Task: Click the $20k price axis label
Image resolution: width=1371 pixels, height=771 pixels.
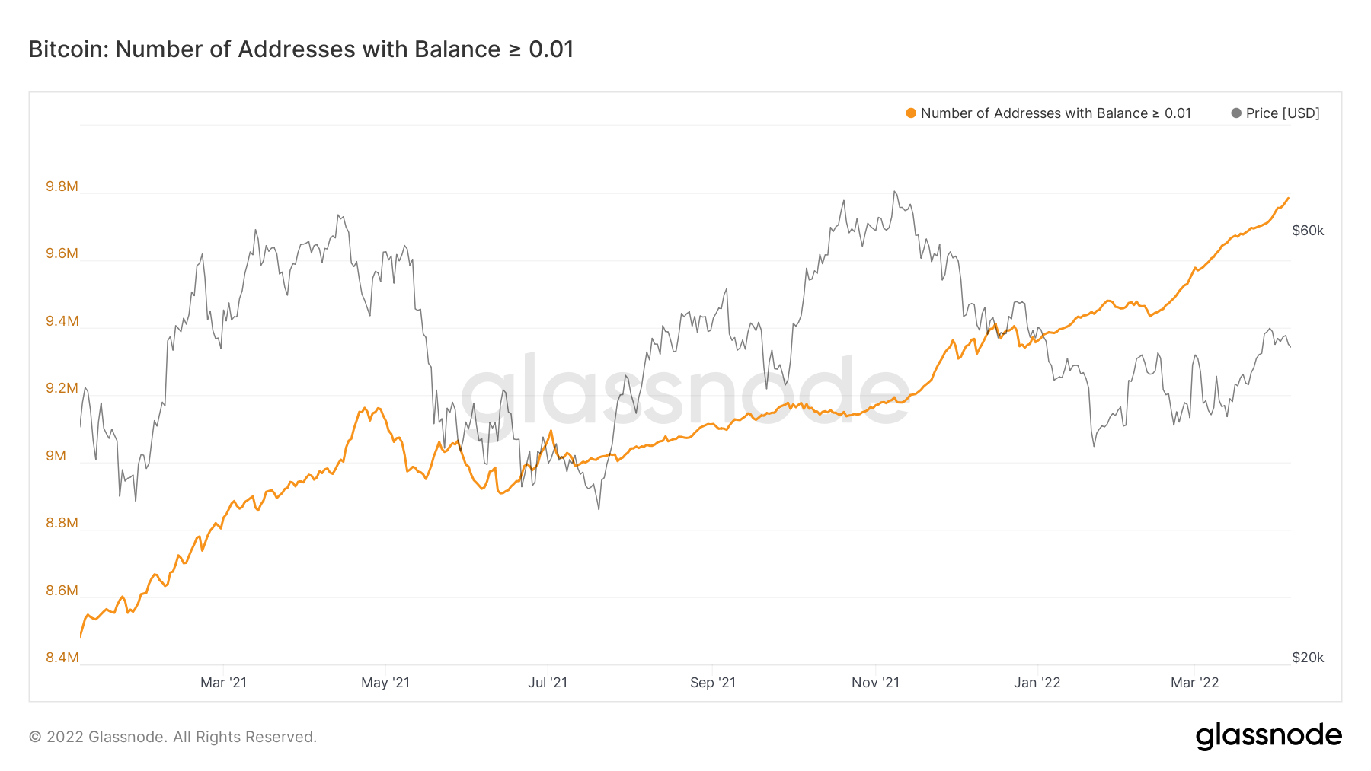Action: point(1308,658)
